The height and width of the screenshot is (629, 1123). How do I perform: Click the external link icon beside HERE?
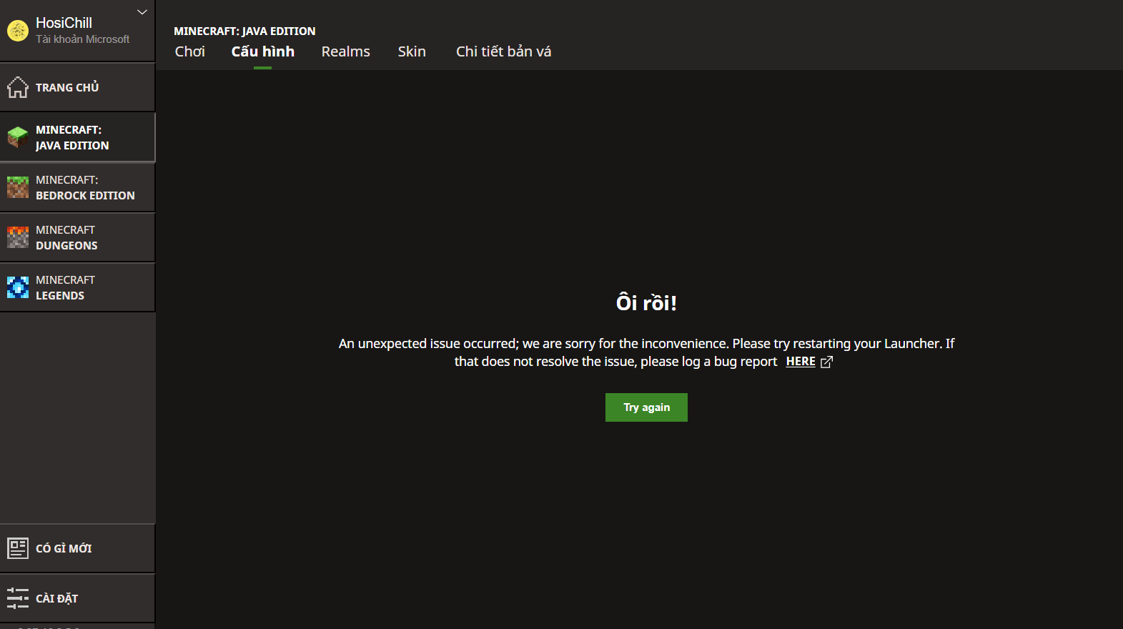coord(827,362)
